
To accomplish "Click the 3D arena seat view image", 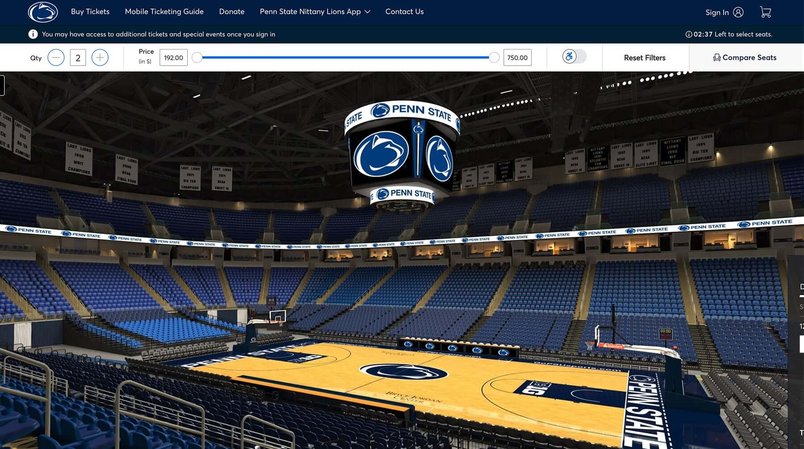I will tap(402, 260).
